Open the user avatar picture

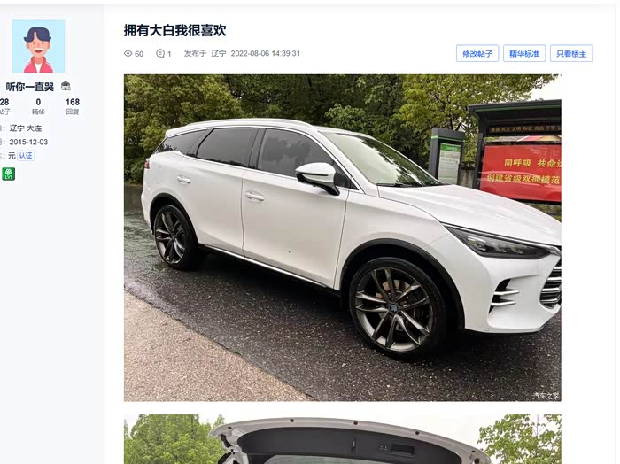(x=38, y=46)
